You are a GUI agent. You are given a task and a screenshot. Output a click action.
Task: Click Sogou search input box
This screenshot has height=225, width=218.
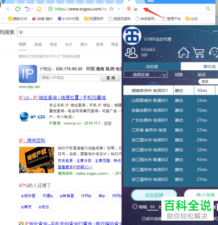point(69,32)
